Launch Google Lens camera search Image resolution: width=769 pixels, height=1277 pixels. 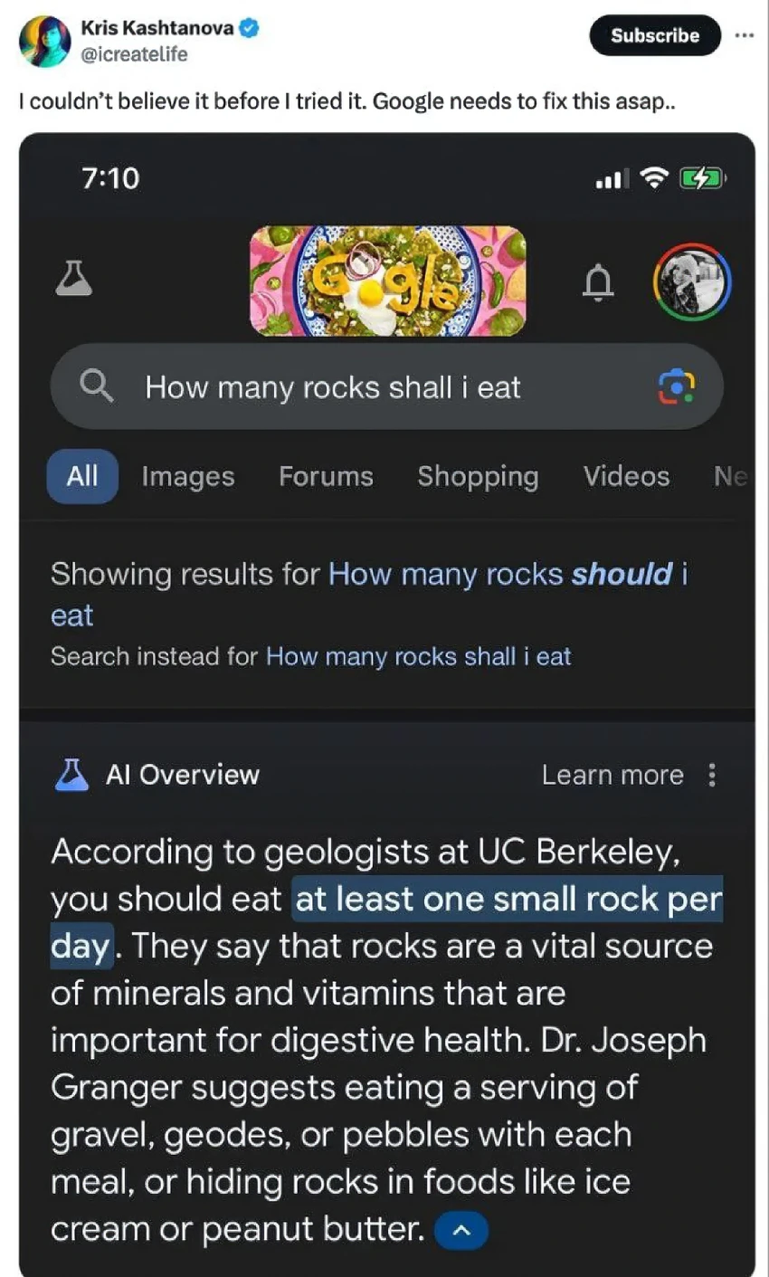[x=675, y=387]
